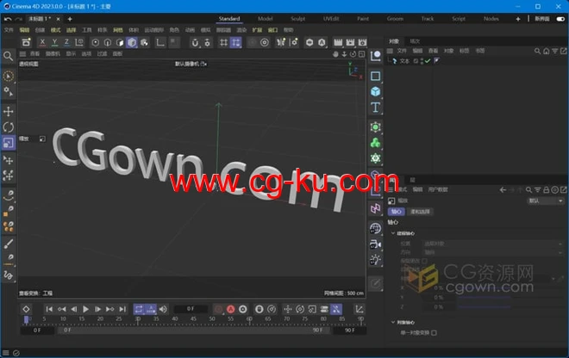
Task: Click the end frame field showing 90 F
Action: point(350,330)
